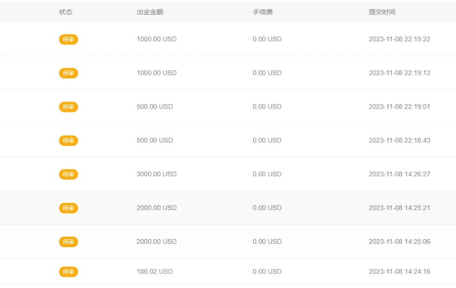Screen dimensions: 456x288
Task: Select 待审 badge in the 22:19:01 row
Action: click(x=68, y=107)
